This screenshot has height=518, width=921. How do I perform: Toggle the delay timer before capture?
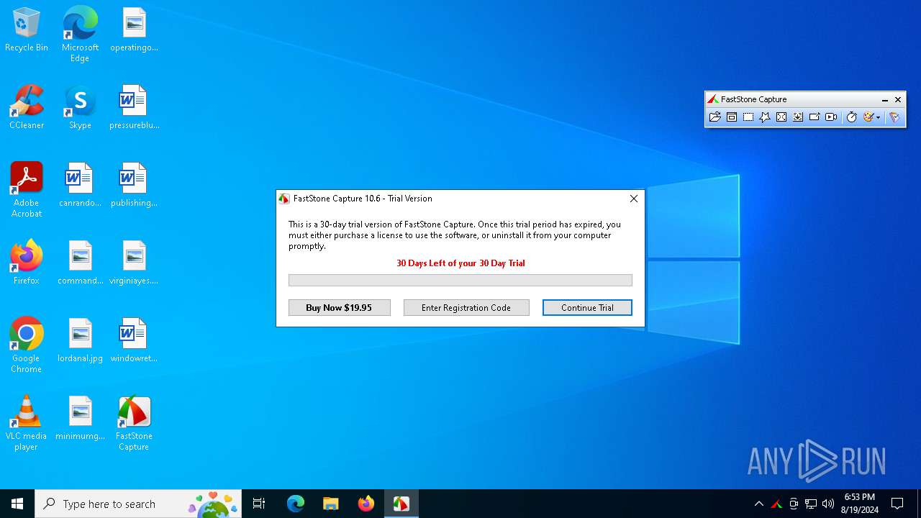point(852,117)
